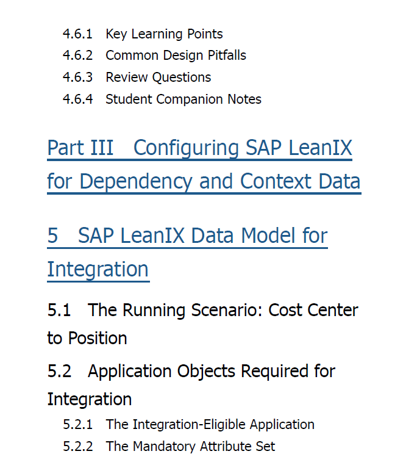Open Part III Configuring SAP LeanIX link
Image resolution: width=417 pixels, height=465 pixels.
[200, 148]
